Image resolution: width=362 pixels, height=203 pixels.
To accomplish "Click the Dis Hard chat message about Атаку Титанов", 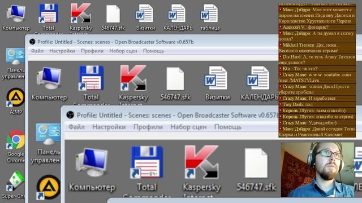I will 317,60.
